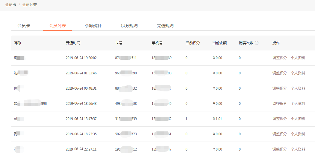This screenshot has width=315, height=158.
Task: Open 个人资料 for the 00:48:31 member
Action: click(x=298, y=88)
